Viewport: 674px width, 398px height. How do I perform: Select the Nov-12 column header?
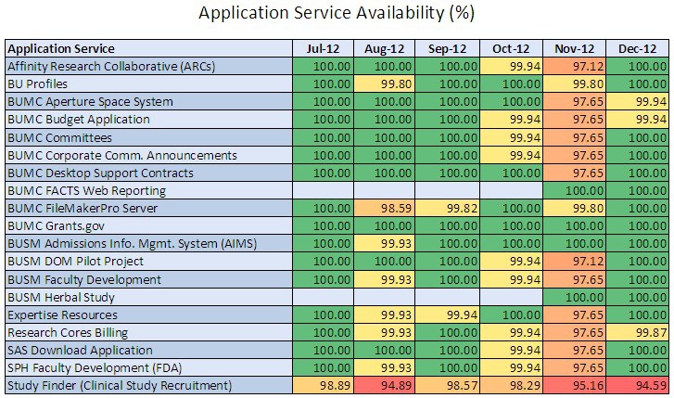click(574, 48)
